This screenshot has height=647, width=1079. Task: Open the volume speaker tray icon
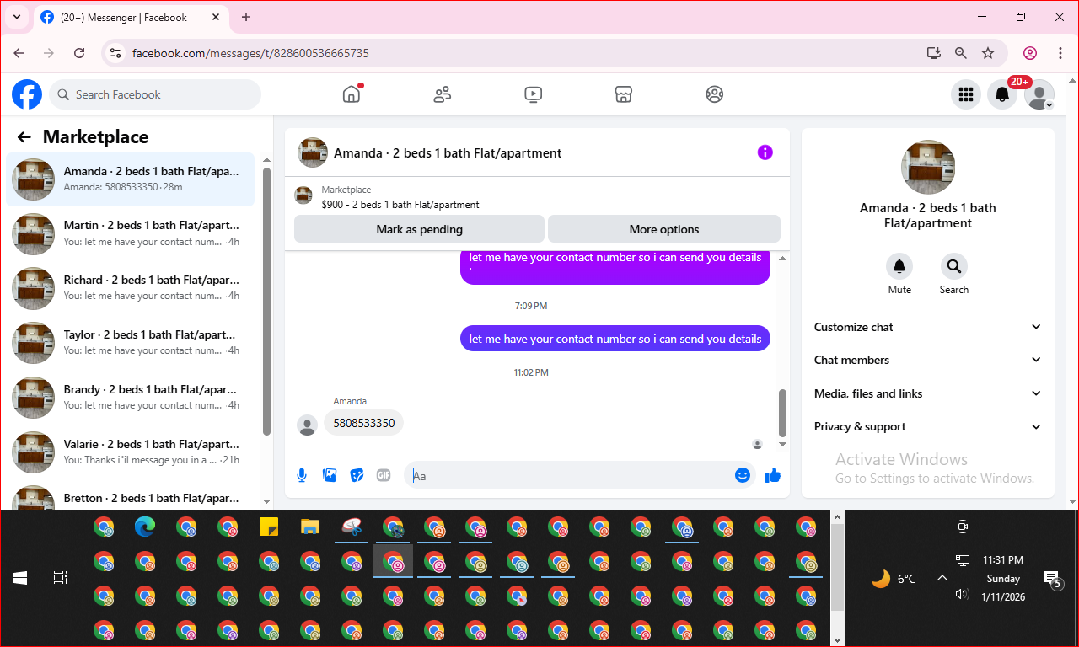(x=962, y=594)
